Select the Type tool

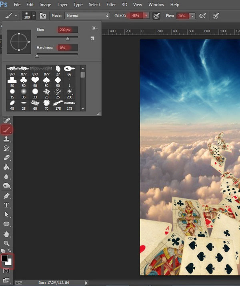tap(6, 205)
